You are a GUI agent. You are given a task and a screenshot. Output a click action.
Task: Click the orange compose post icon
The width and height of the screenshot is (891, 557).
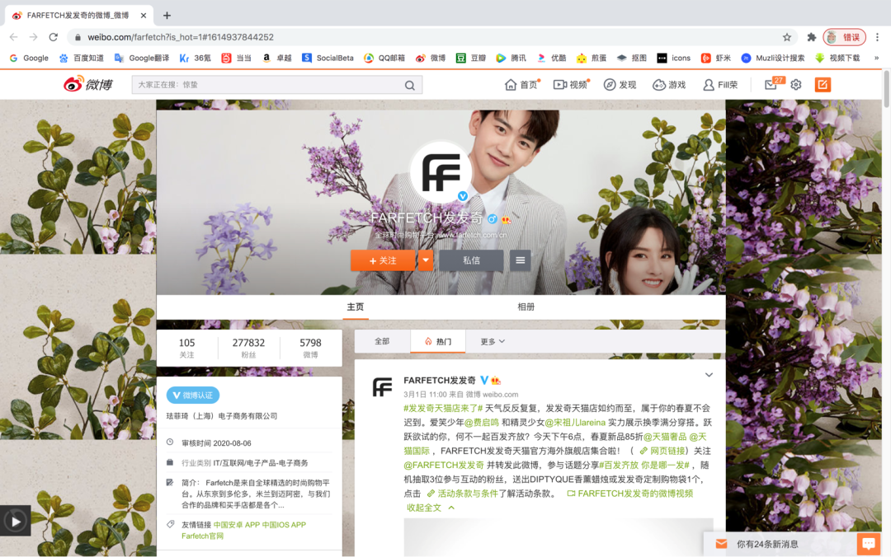click(823, 85)
